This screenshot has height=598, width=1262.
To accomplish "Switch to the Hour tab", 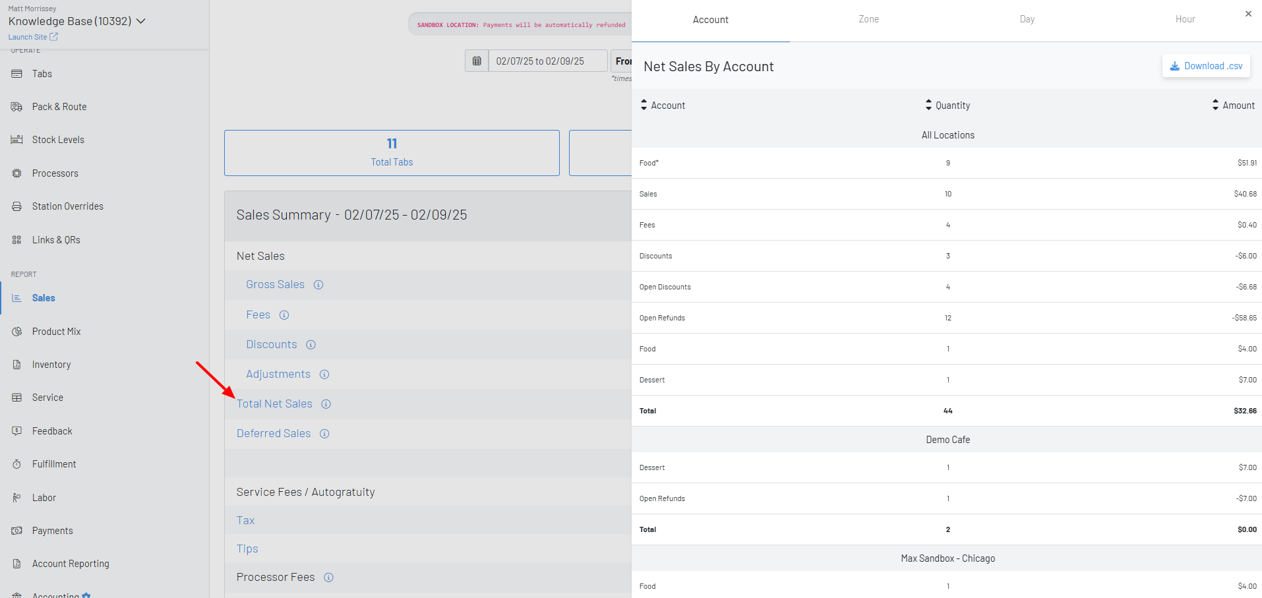I will click(1185, 20).
